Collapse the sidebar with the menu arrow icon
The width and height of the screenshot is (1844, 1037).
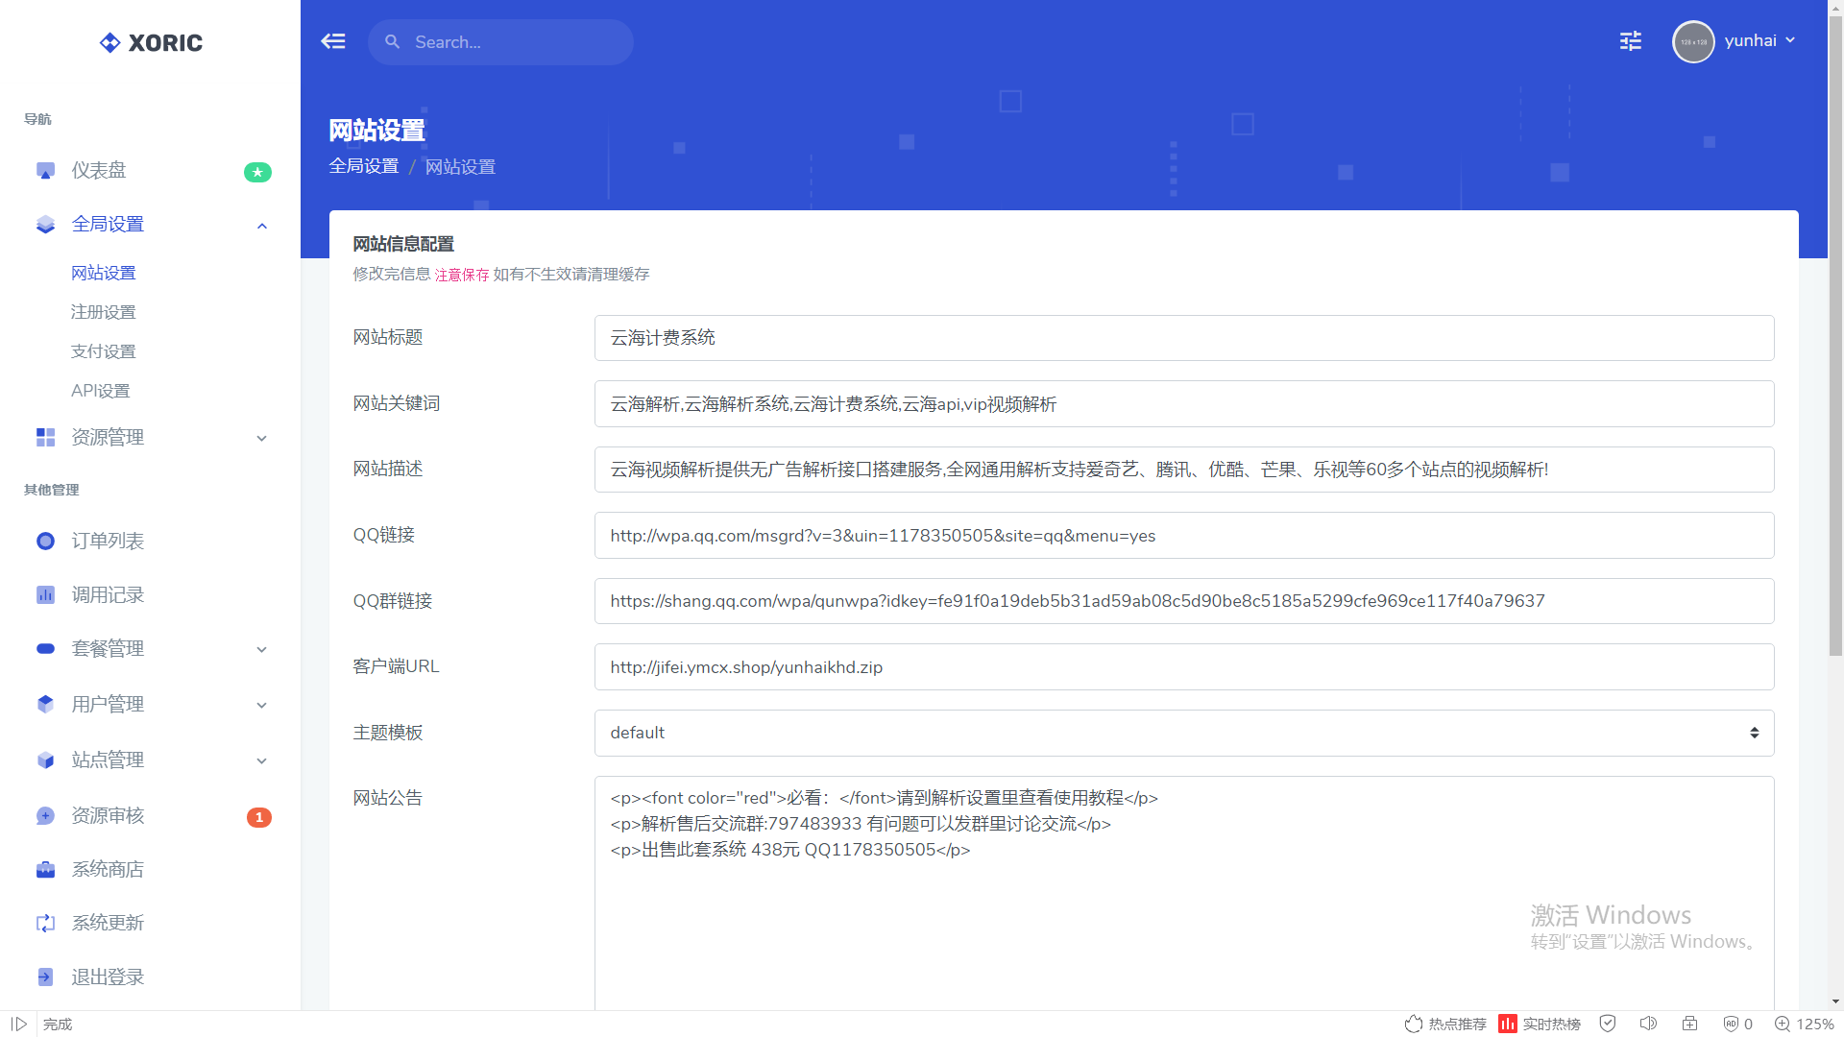click(333, 41)
